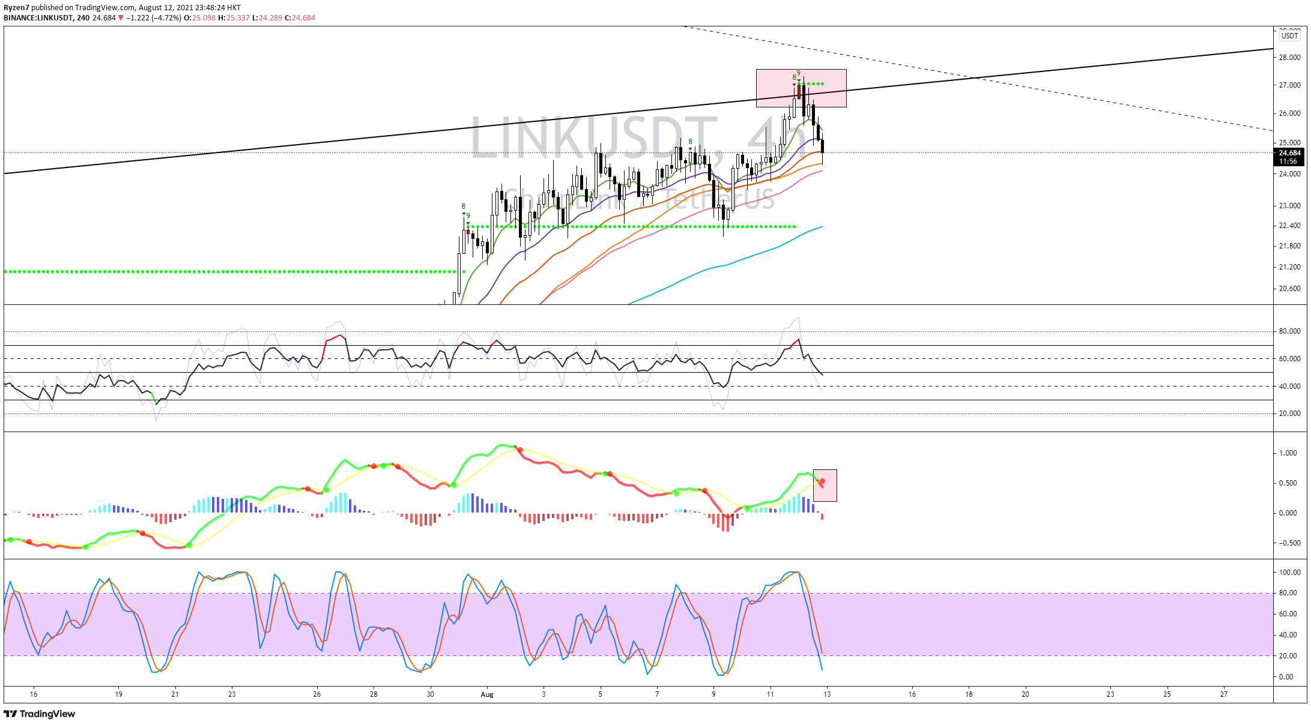Click the 21.200 price axis label
The height and width of the screenshot is (725, 1311).
coord(1289,267)
